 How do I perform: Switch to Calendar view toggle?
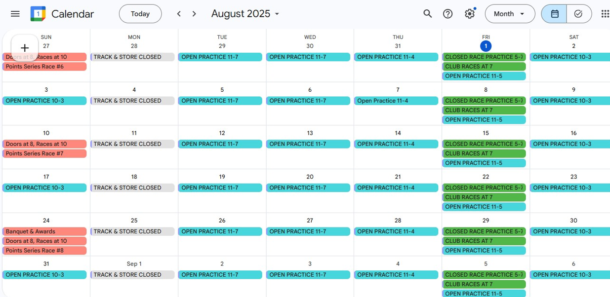(554, 14)
